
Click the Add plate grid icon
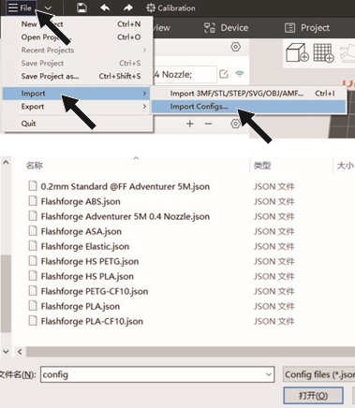pyautogui.click(x=323, y=52)
